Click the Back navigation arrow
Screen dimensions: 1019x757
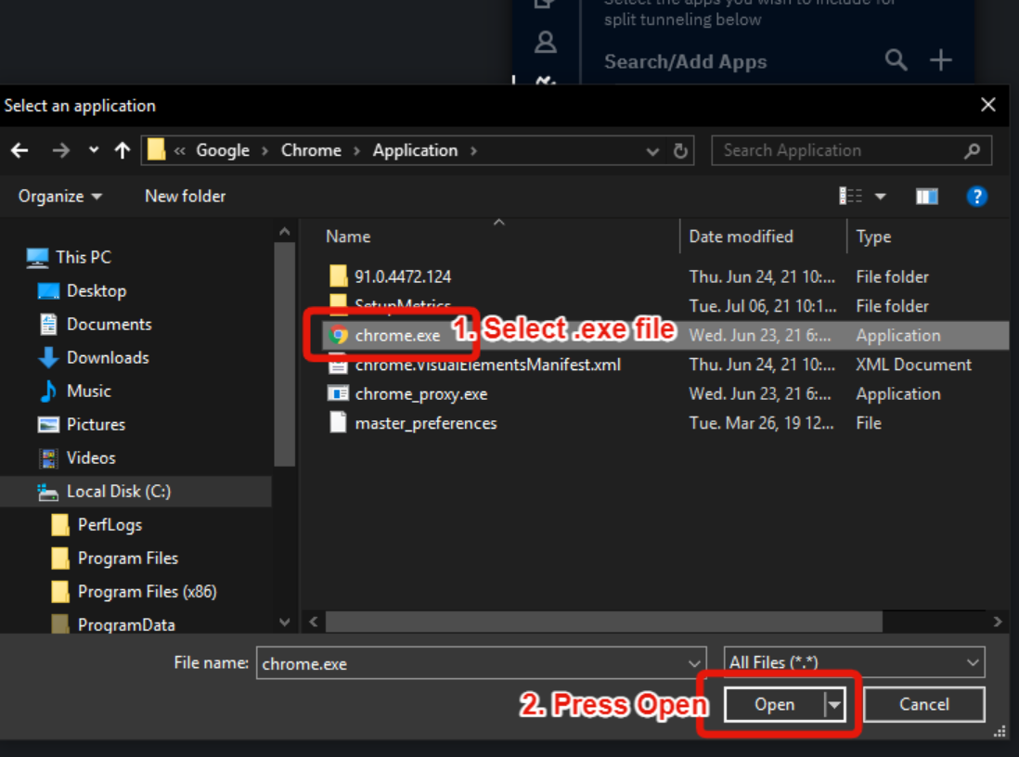(19, 150)
